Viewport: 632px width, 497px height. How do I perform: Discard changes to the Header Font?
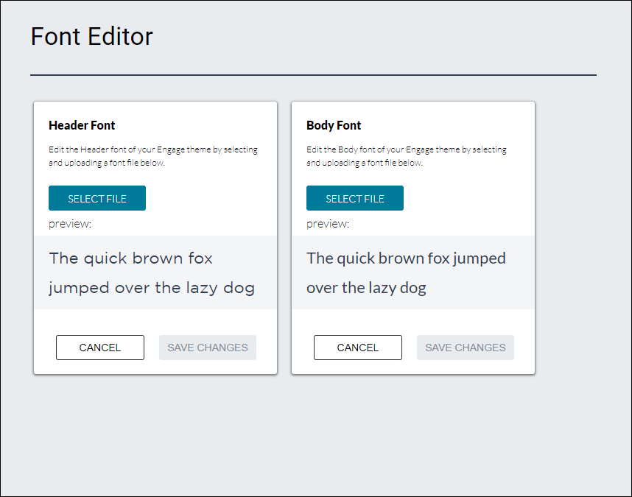pyautogui.click(x=99, y=347)
